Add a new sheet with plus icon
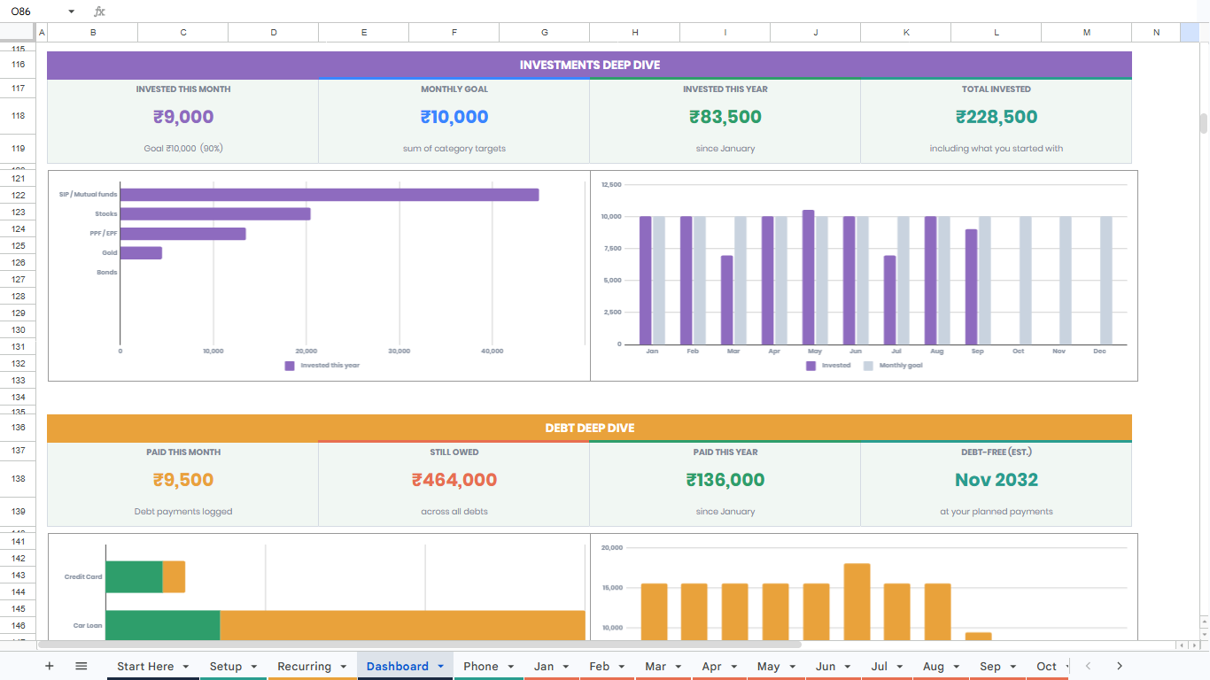 pos(50,666)
